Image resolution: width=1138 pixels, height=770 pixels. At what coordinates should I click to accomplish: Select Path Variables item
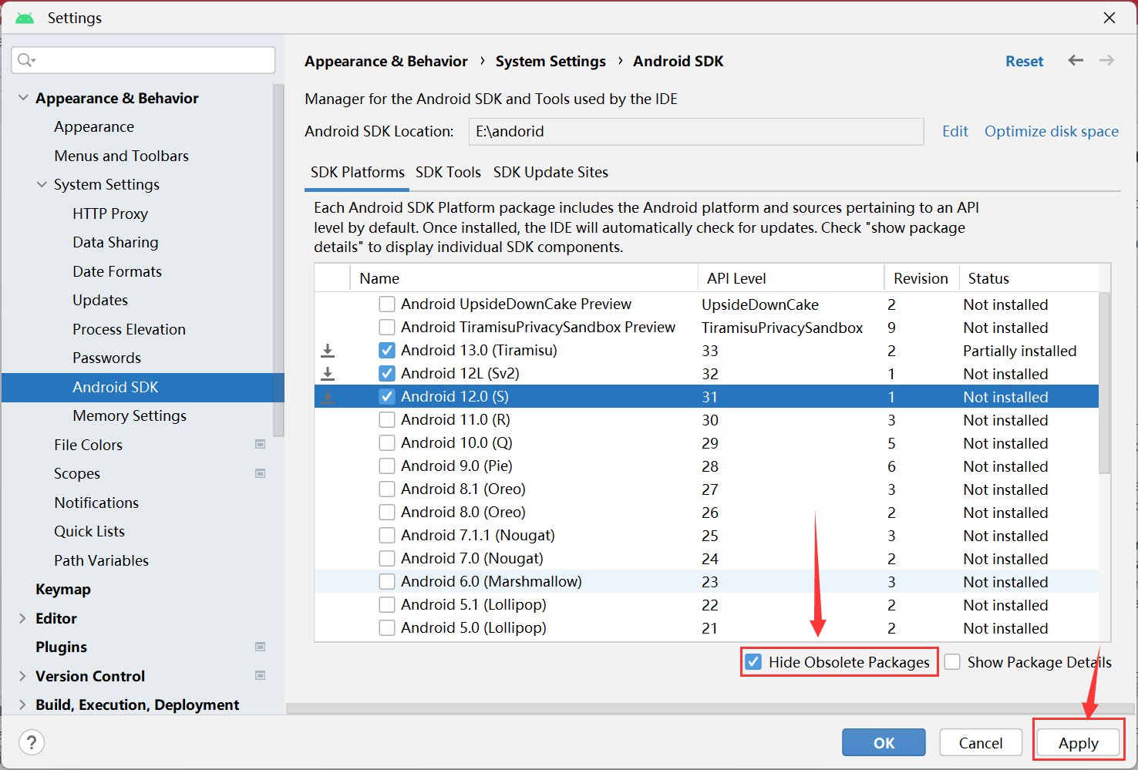tap(101, 560)
